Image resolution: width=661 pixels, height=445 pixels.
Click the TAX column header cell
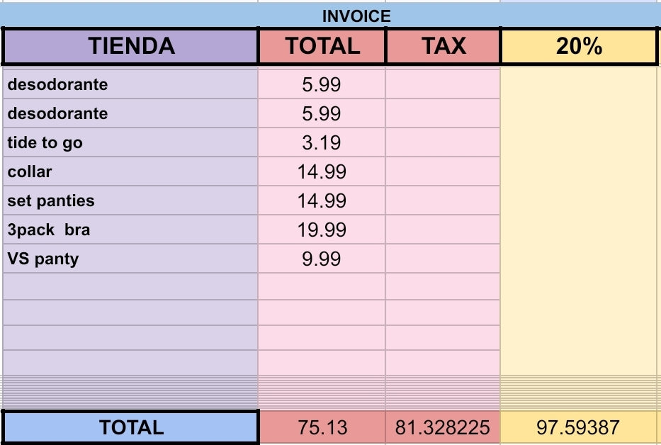click(x=444, y=47)
